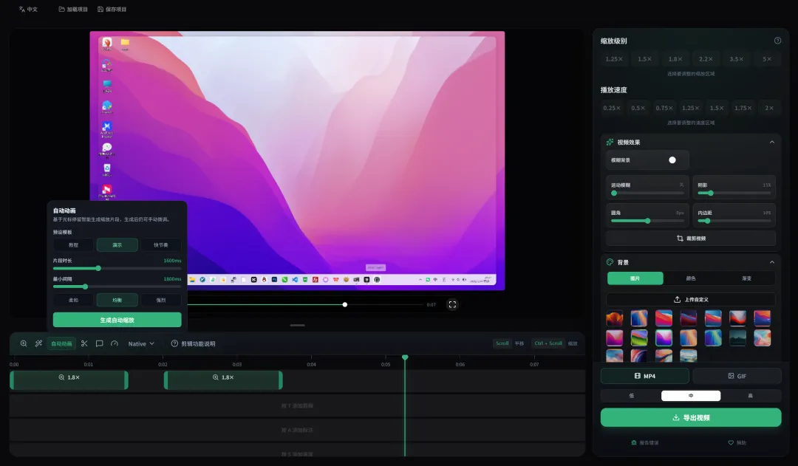Click 加载项目 to load project
Screen dimensions: 798x466
click(x=73, y=9)
